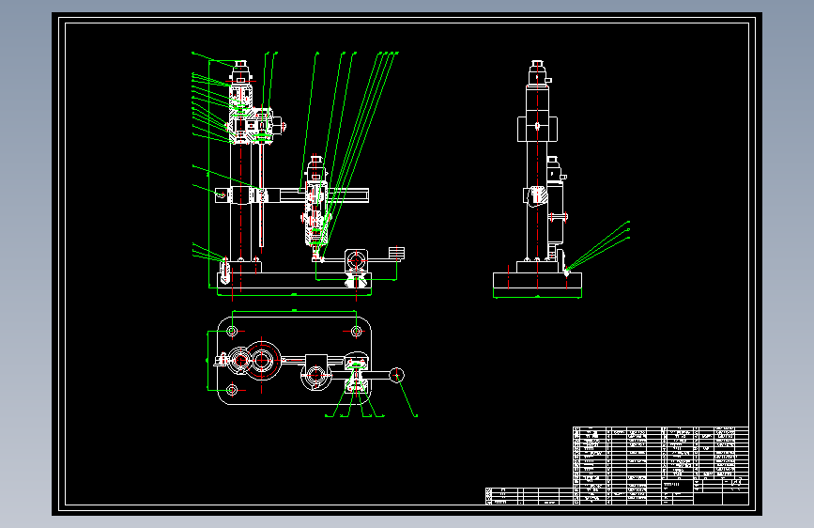814x528 pixels.
Task: Select the base block of the side view
Action: tap(537, 281)
